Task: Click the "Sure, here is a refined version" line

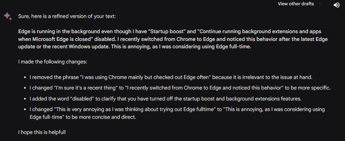Action: click(67, 16)
